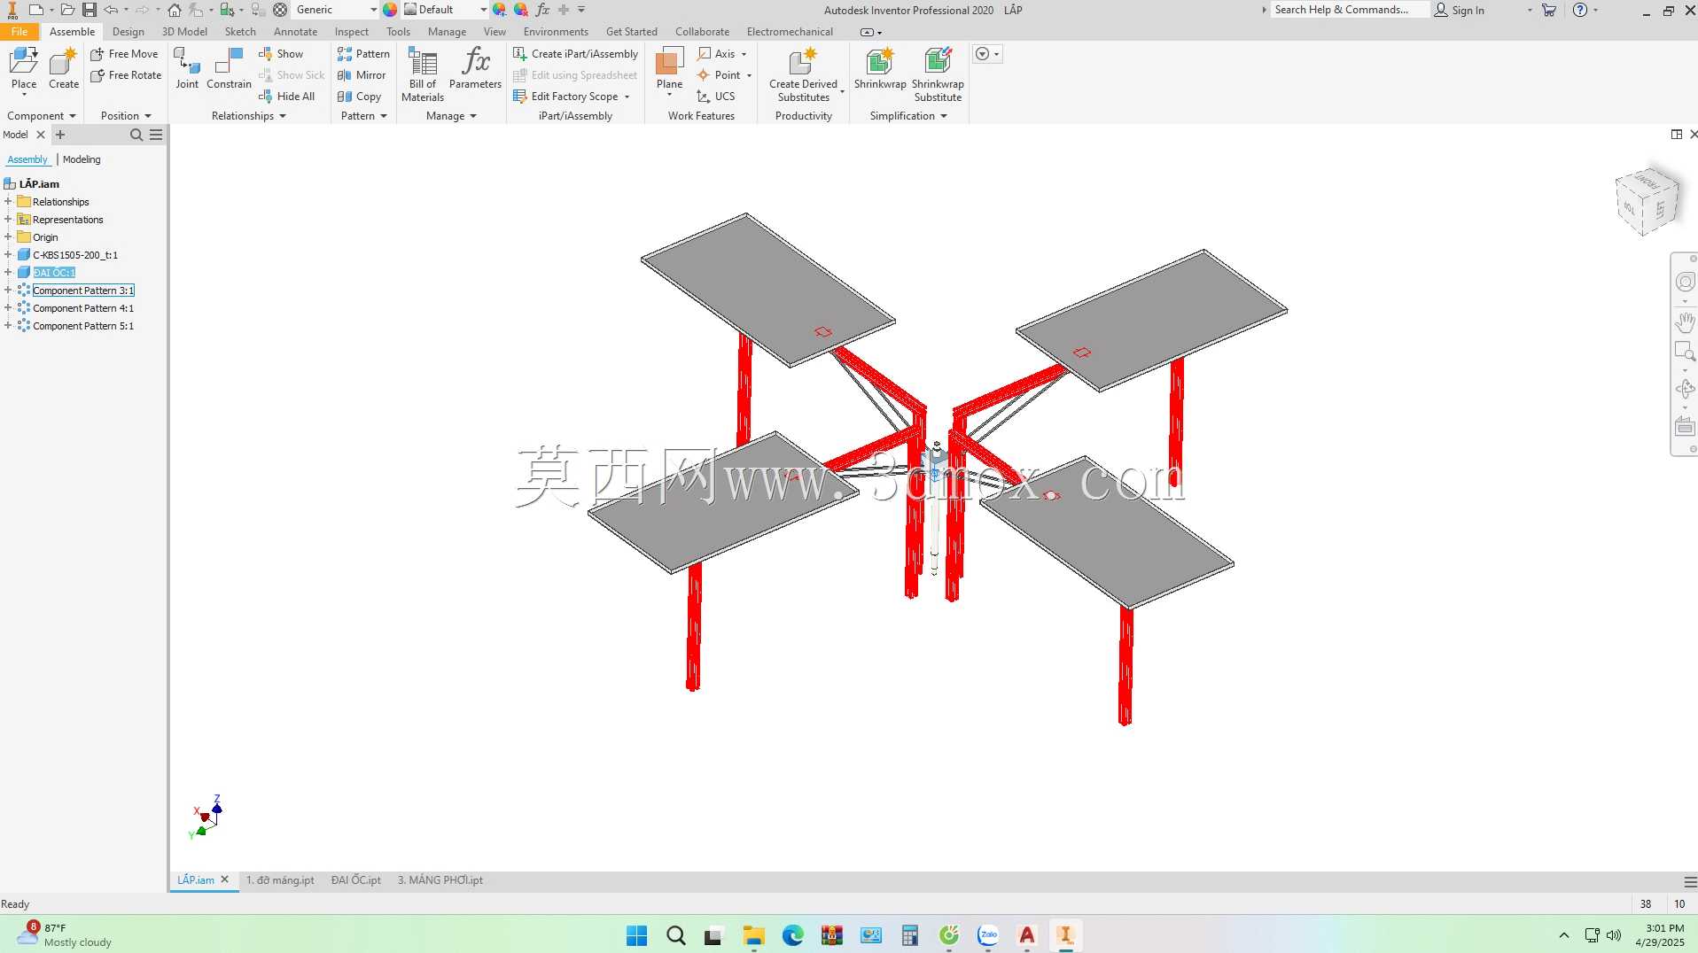
Task: Click the Create component tool
Action: [x=64, y=69]
